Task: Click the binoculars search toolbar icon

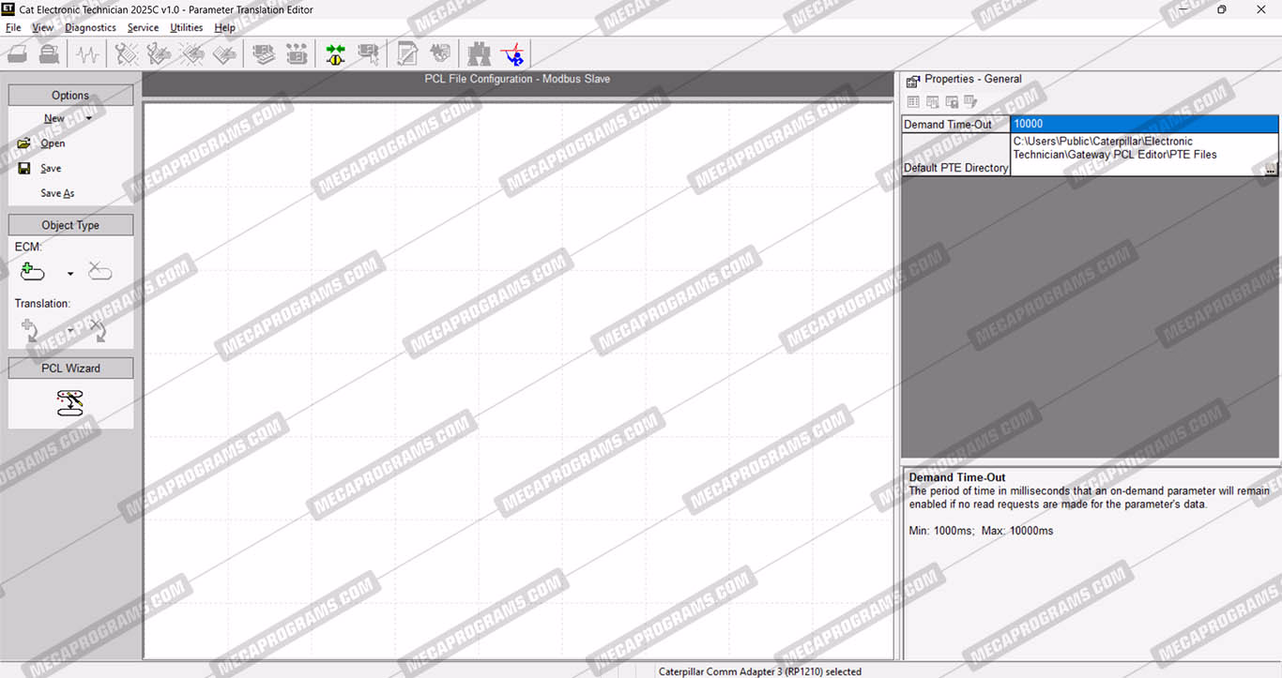Action: 479,54
